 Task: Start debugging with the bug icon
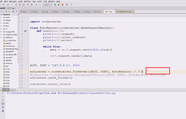pyautogui.click(x=59, y=5)
